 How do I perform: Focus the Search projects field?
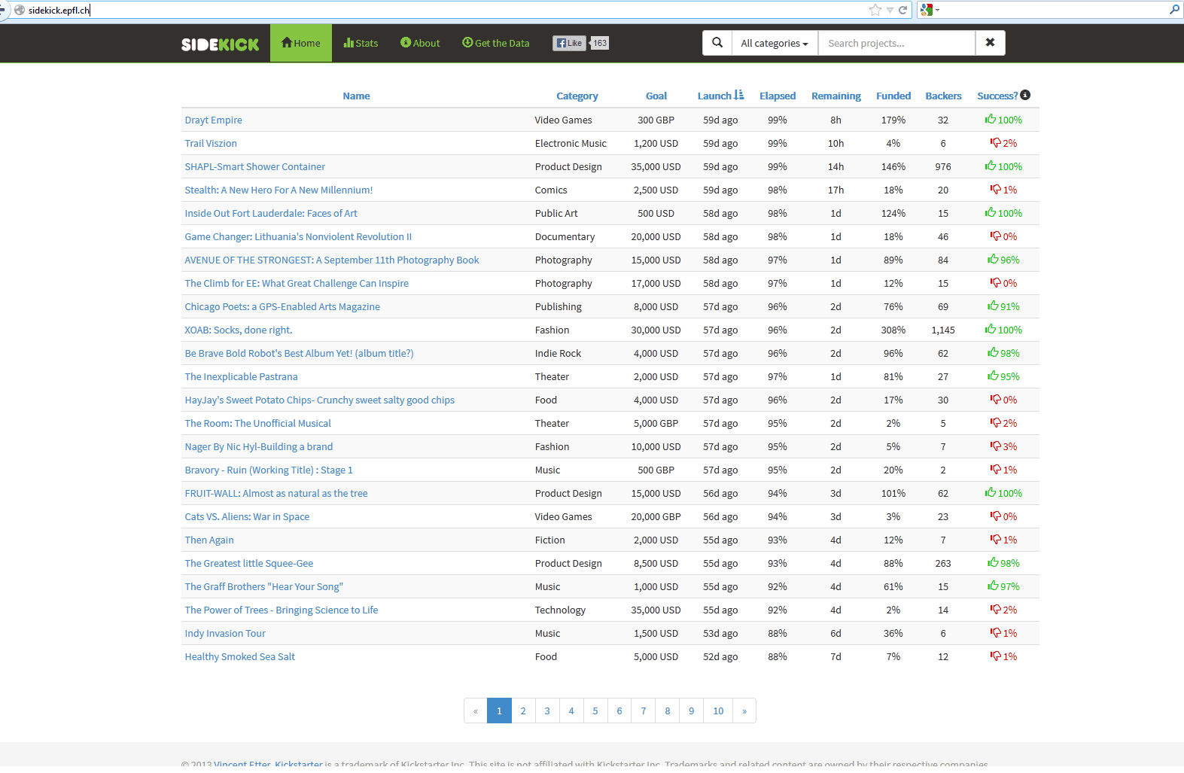896,43
